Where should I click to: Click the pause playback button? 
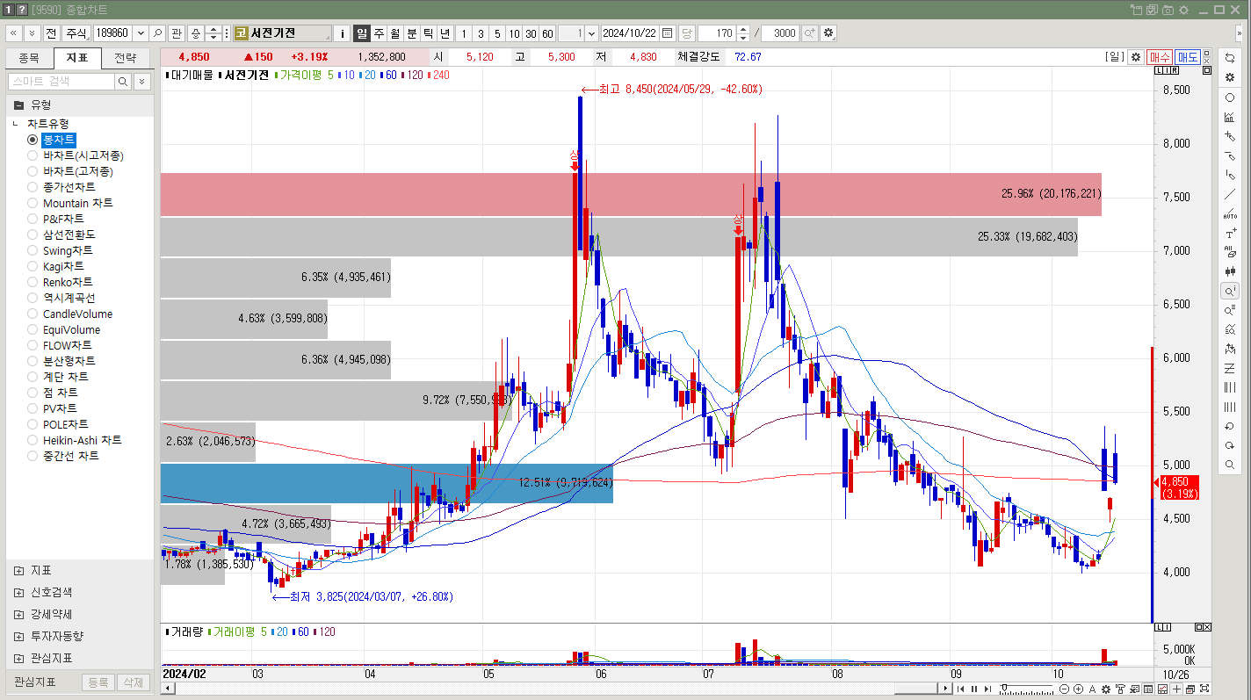click(x=974, y=689)
